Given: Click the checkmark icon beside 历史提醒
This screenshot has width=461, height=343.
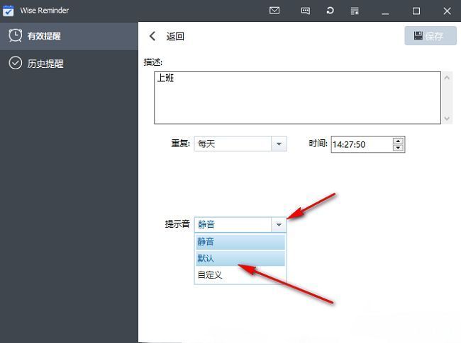Looking at the screenshot, I should [15, 63].
